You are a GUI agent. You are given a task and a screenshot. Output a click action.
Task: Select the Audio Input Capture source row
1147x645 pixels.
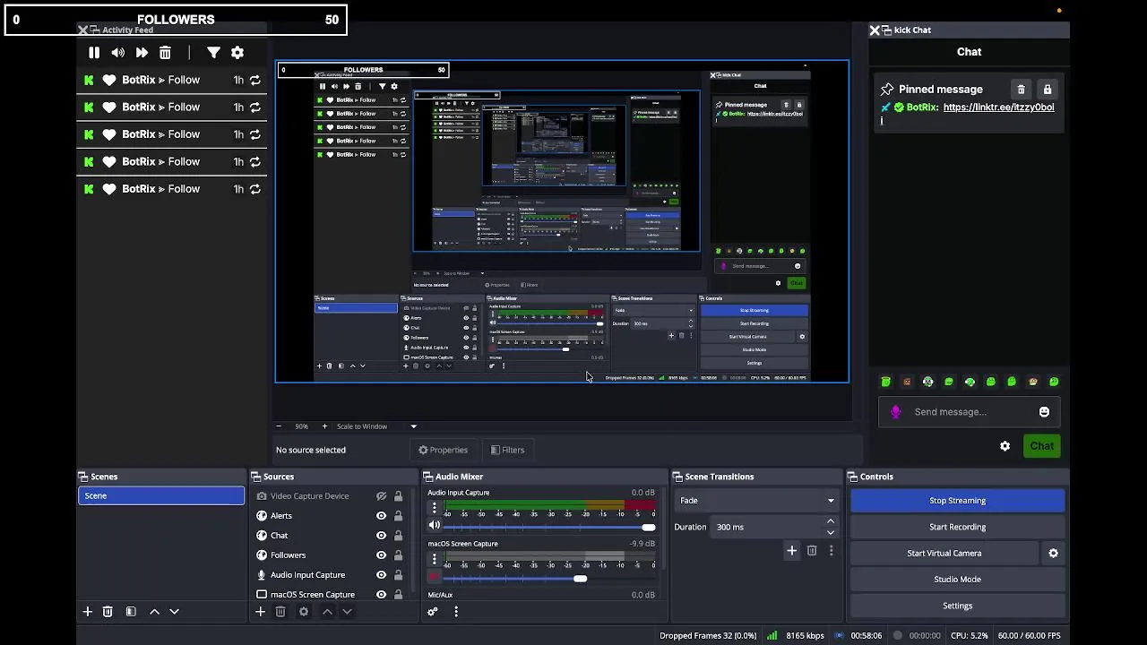point(330,575)
